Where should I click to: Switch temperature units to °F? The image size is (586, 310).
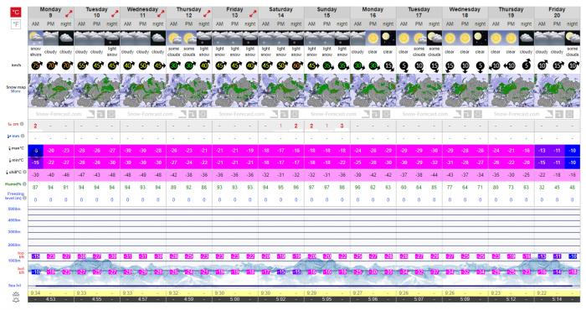coord(15,24)
